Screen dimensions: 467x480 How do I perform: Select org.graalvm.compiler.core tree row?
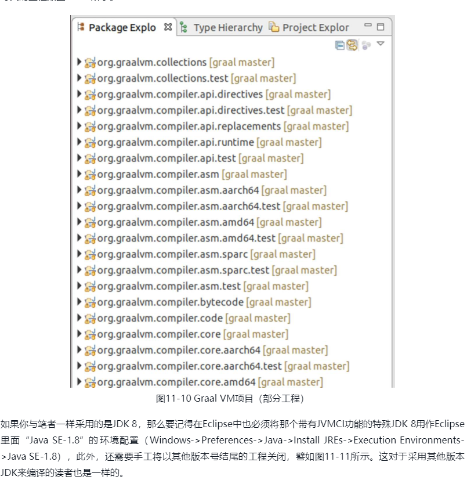coord(182,334)
